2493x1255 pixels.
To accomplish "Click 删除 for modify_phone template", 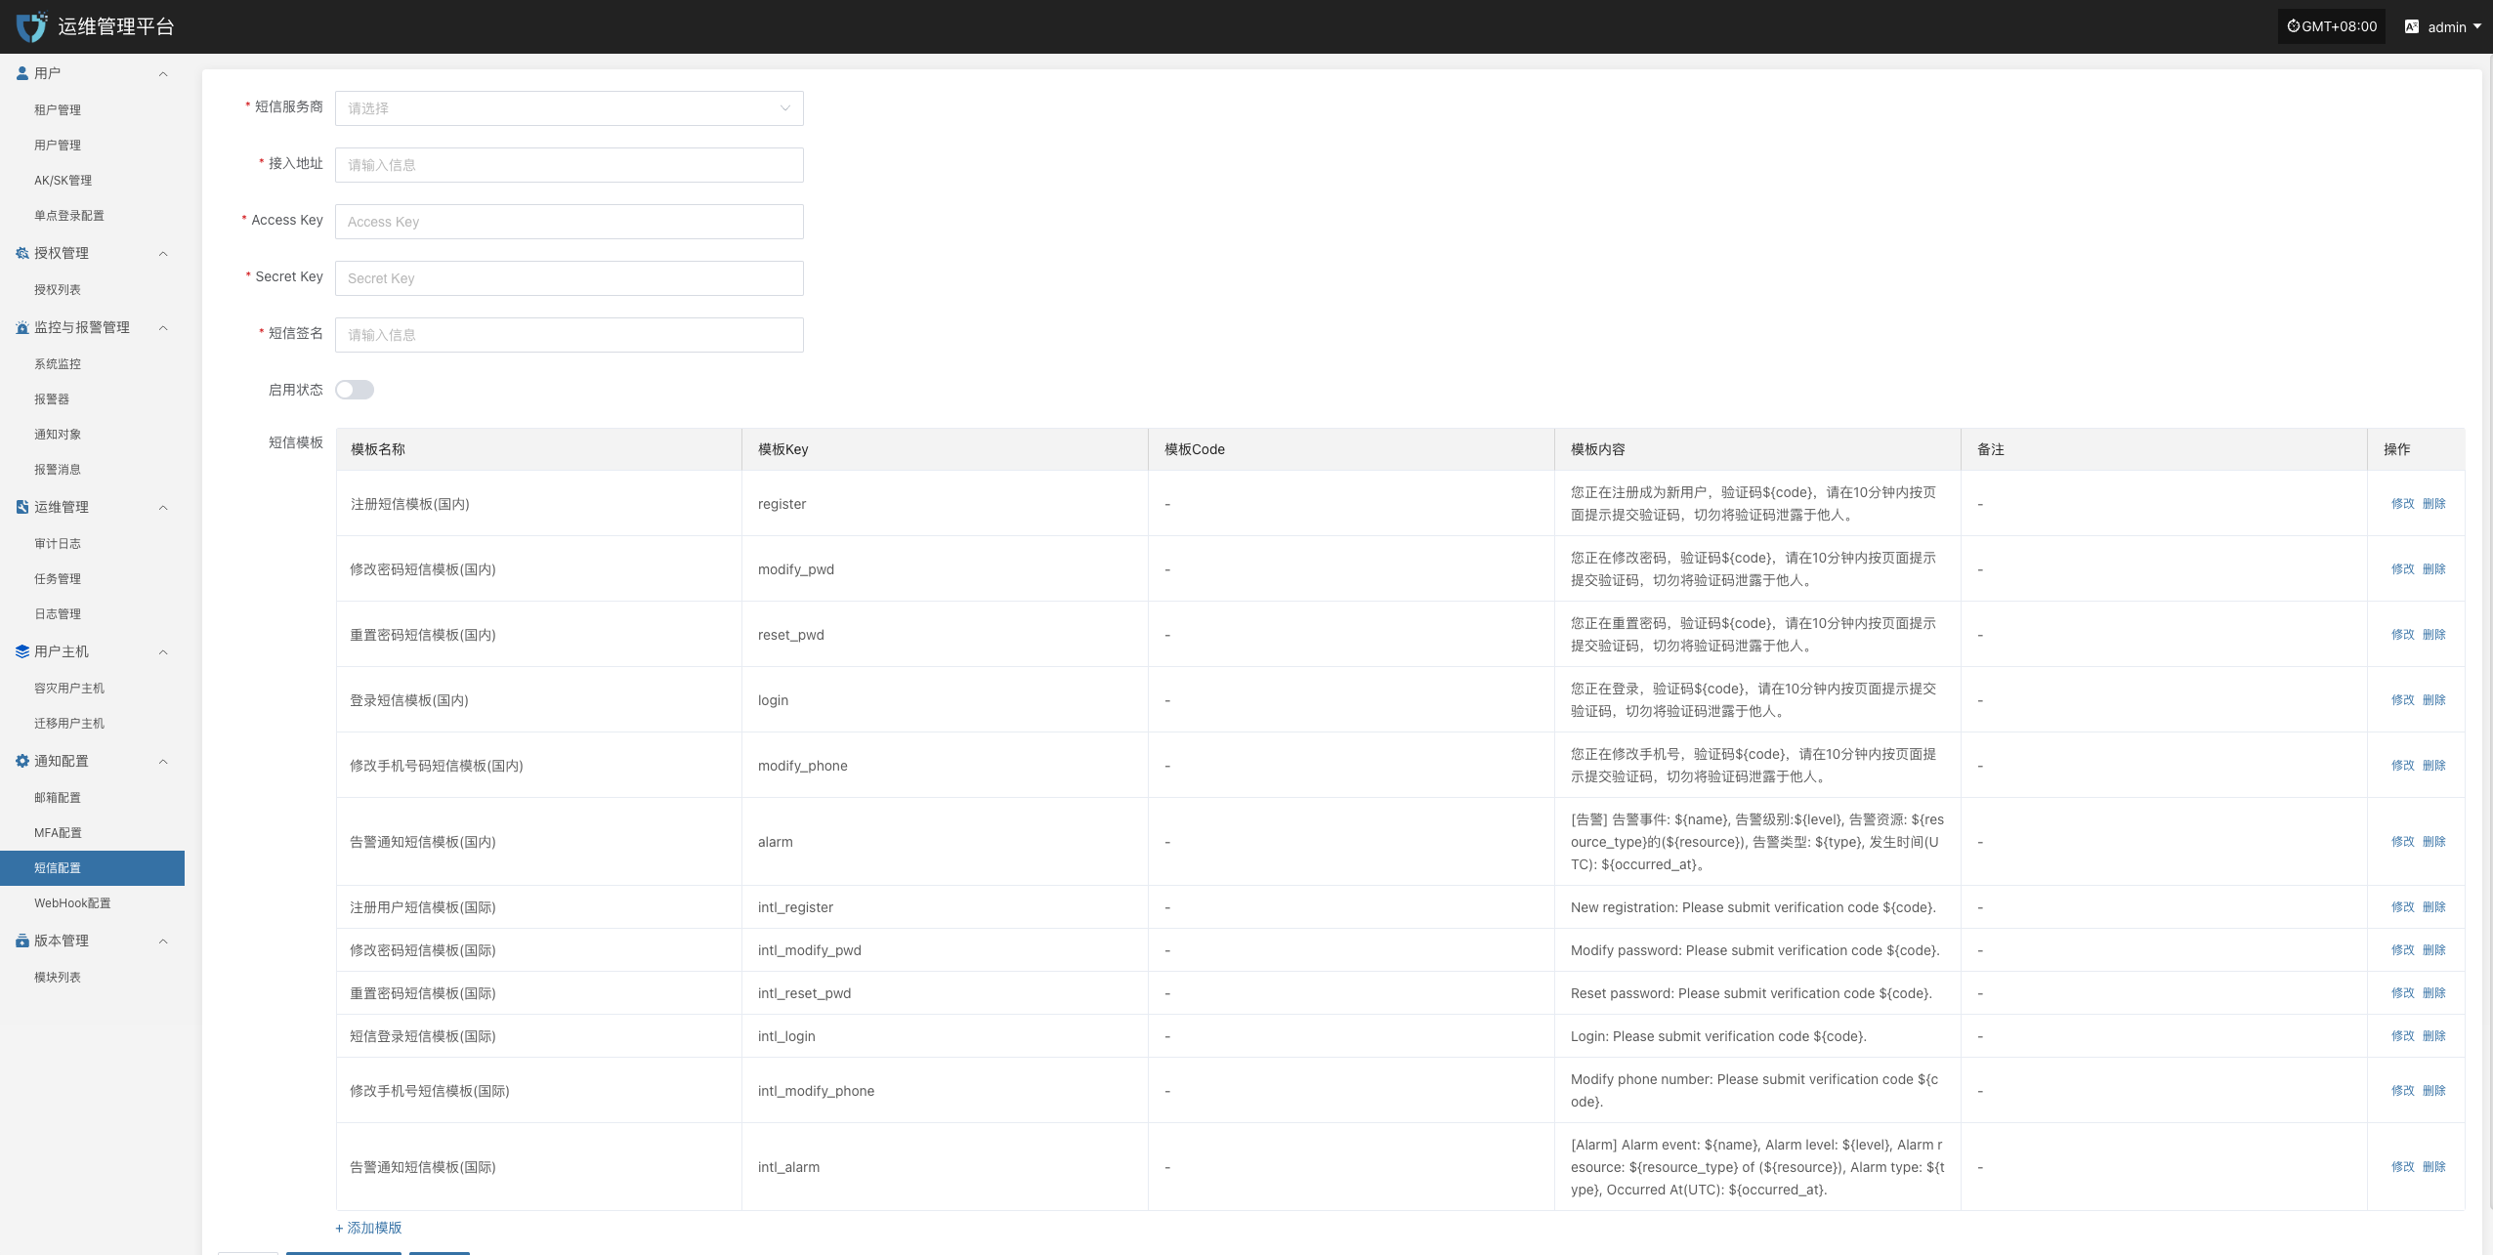I will pos(2433,766).
